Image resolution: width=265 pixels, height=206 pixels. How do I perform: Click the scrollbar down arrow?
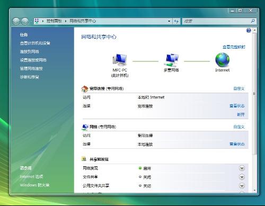coord(254,190)
